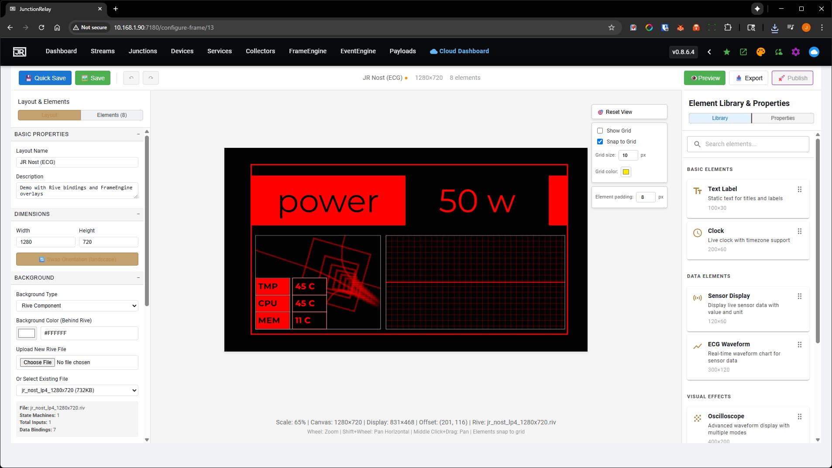Open the blue Cloud status icon
The width and height of the screenshot is (832, 468).
pos(813,52)
